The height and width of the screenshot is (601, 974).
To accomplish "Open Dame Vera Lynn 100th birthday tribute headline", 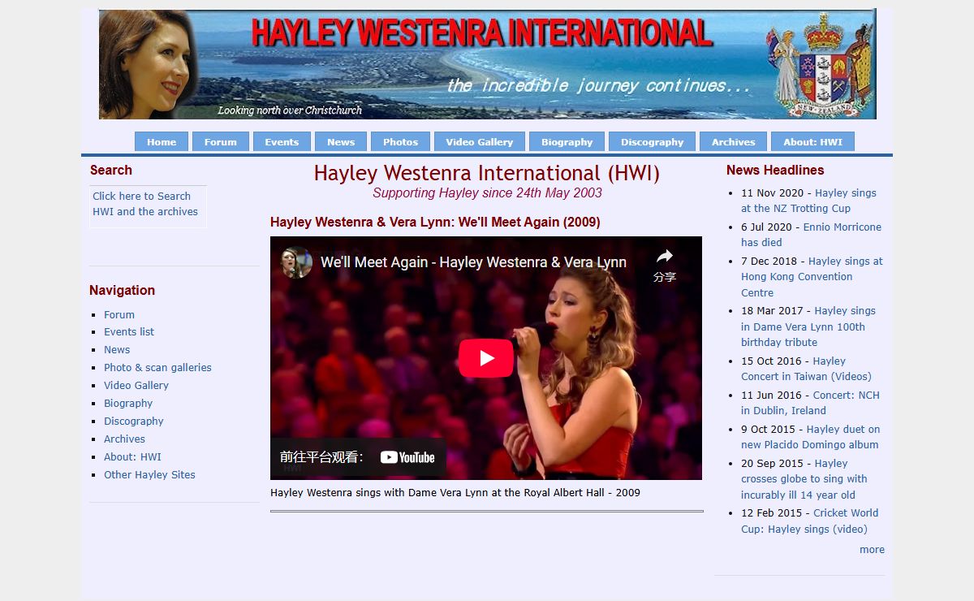I will [808, 326].
